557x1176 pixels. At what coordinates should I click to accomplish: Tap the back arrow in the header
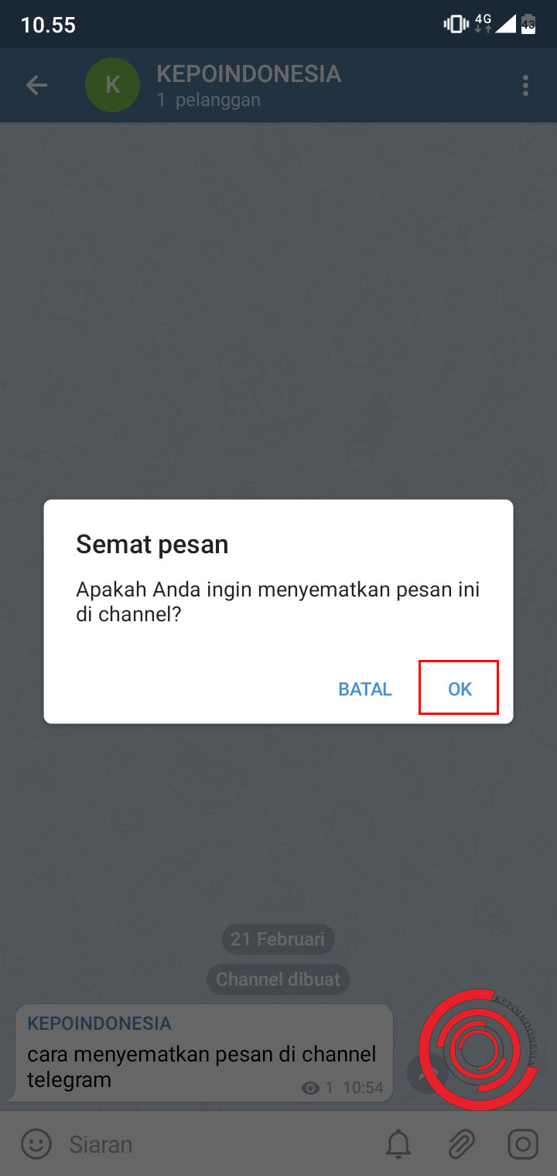pos(36,85)
